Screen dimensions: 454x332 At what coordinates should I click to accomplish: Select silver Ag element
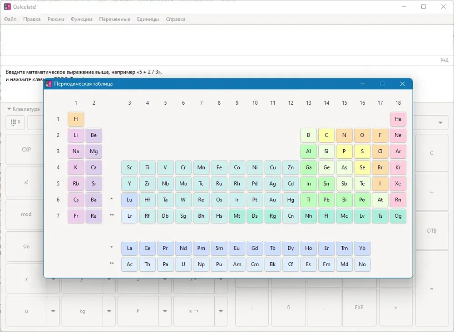point(273,184)
